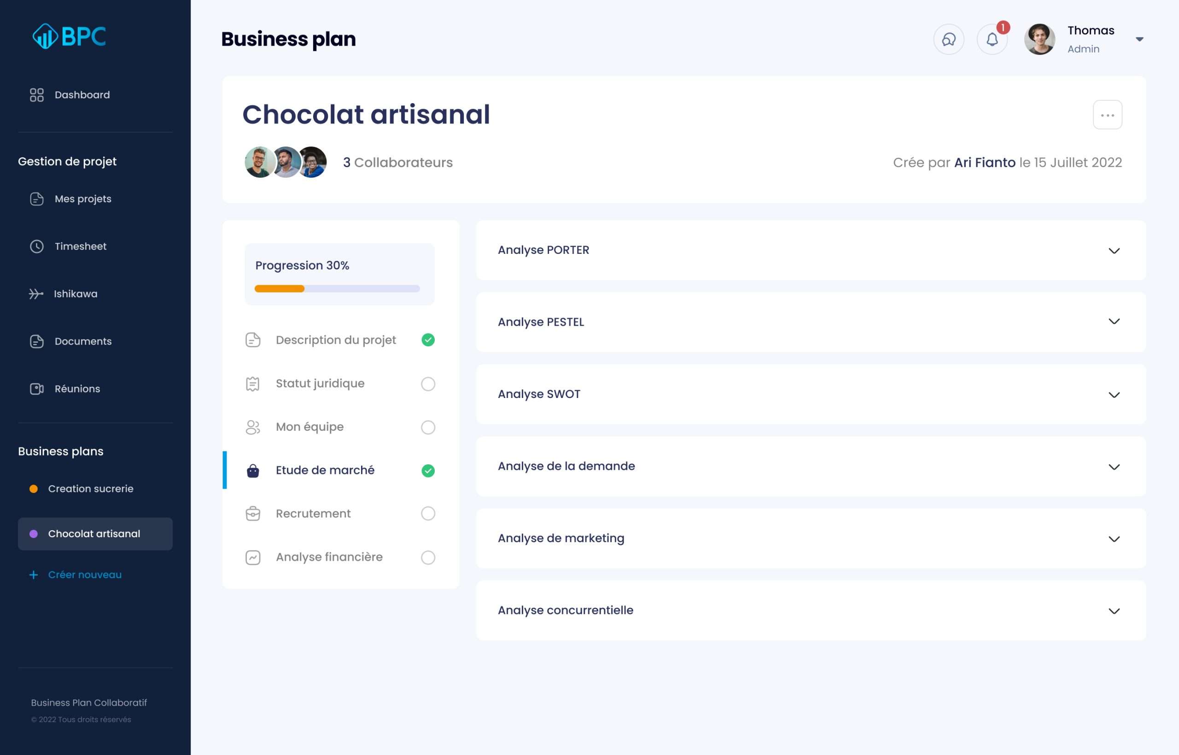
Task: Click Créer nouveau business plan link
Action: click(84, 574)
